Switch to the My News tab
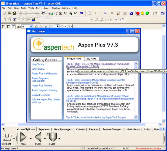167x151 pixels. point(92,59)
